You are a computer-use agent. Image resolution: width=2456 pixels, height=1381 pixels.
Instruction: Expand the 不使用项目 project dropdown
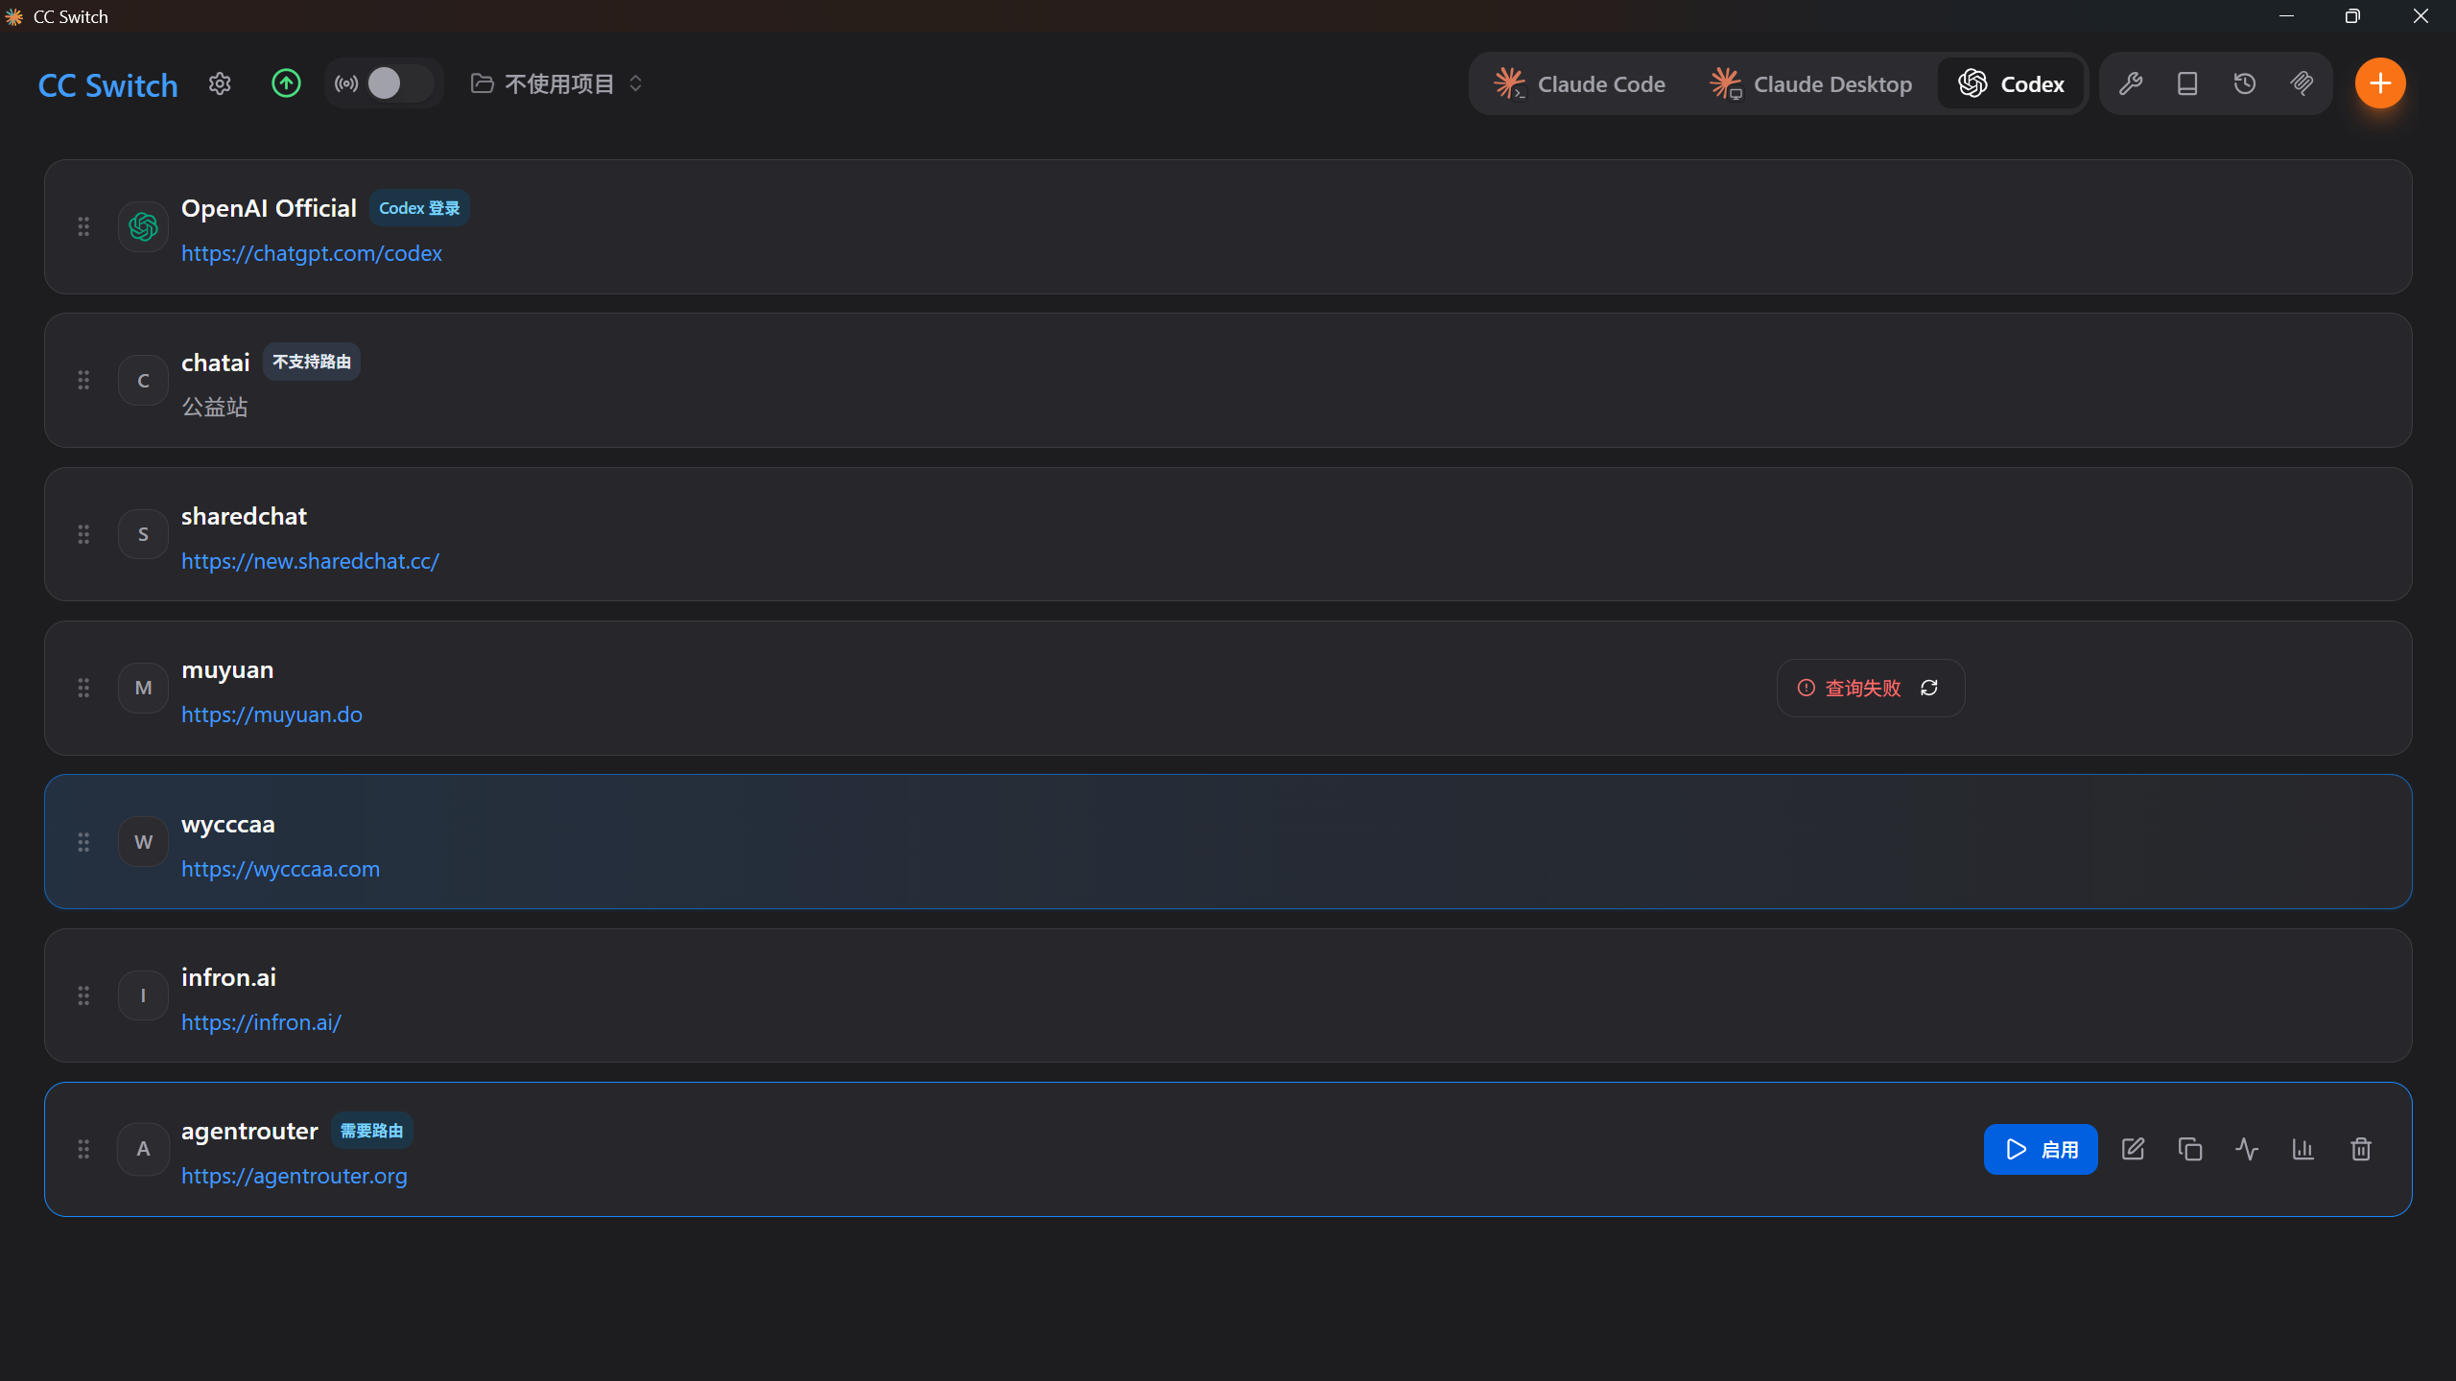556,84
